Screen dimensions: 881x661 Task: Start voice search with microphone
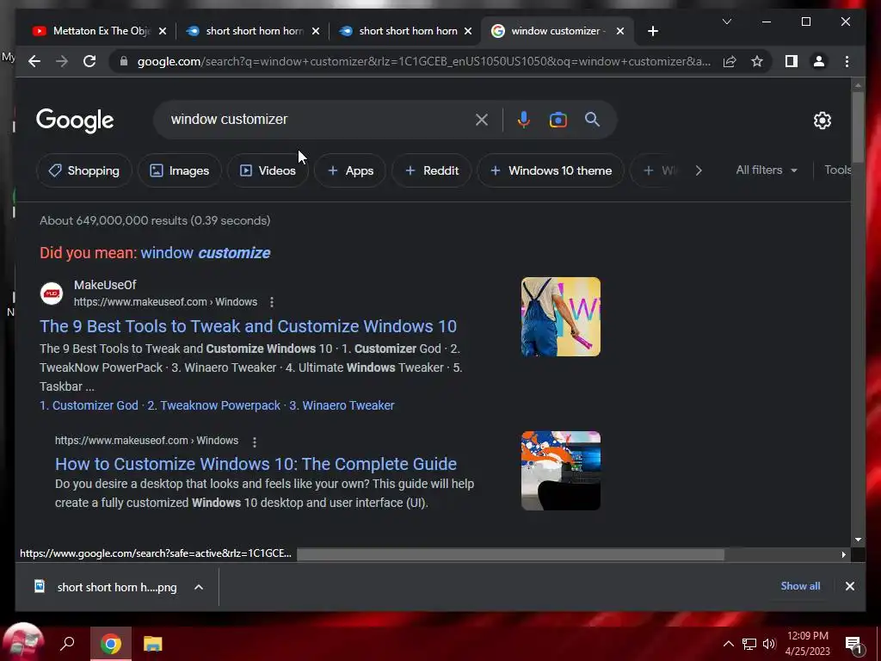point(524,120)
